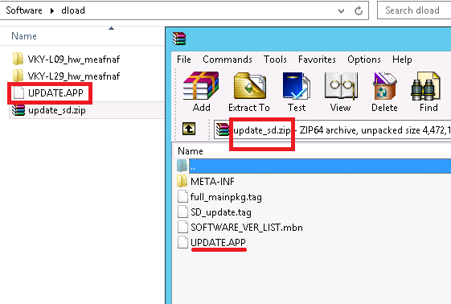Screen dimensions: 451x304
Task: Click the update_sd.zip archive icon in Explorer
Action: click(18, 110)
